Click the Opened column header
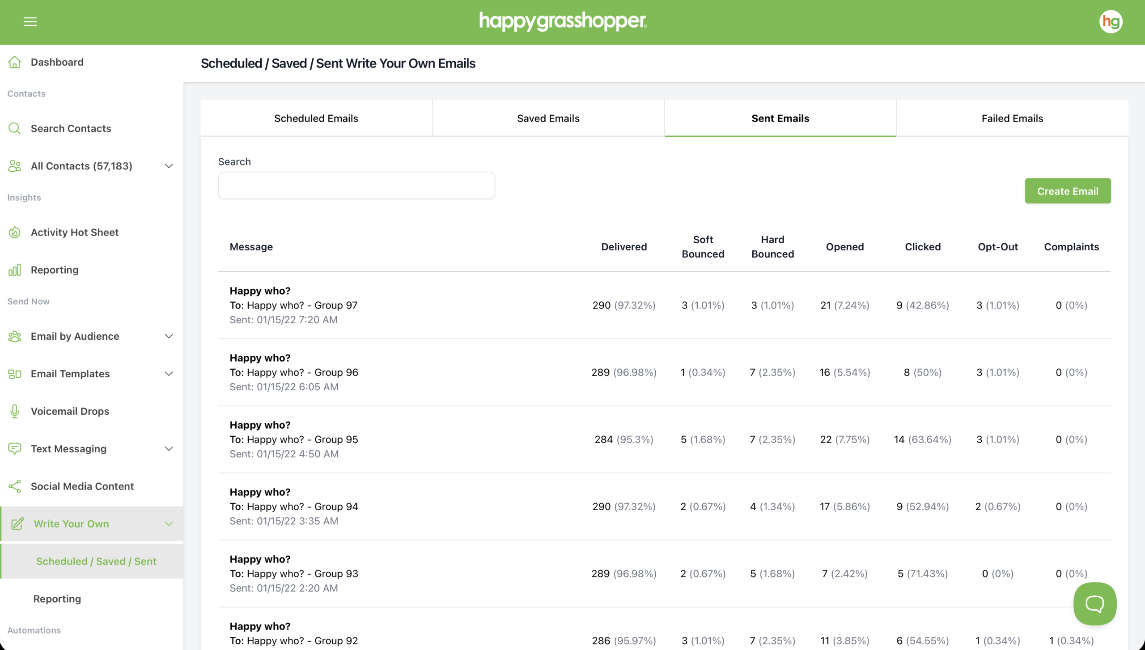Screen dimensions: 1145x650 (845, 247)
